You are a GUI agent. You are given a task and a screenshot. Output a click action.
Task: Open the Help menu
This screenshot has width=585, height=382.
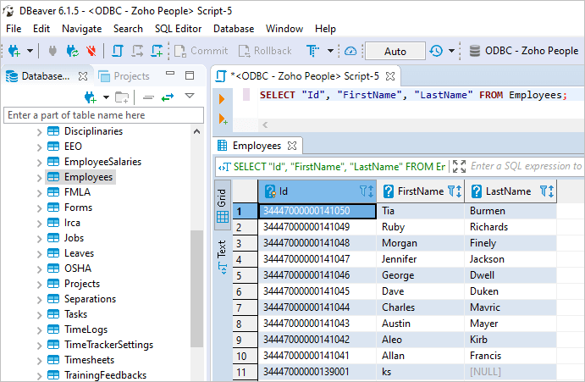pyautogui.click(x=325, y=29)
